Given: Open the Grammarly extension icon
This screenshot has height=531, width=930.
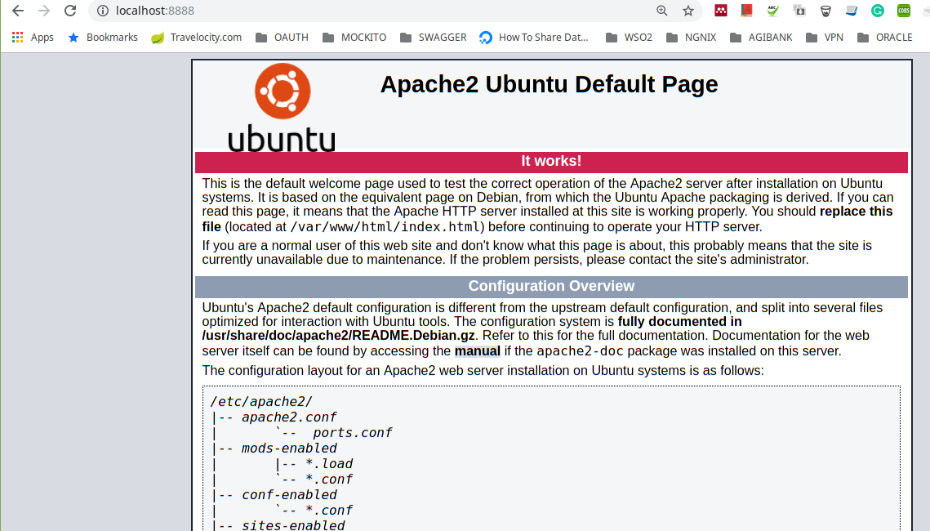Looking at the screenshot, I should point(878,11).
